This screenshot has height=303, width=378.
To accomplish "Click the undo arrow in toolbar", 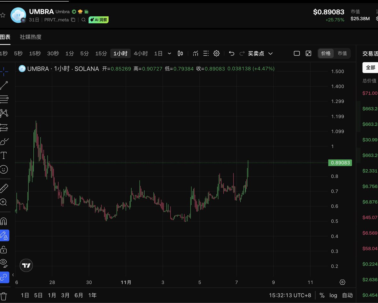I will click(x=232, y=54).
